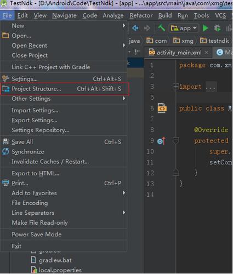Open the Build menu
Viewport: 233px width, 274px height.
click(x=165, y=15)
